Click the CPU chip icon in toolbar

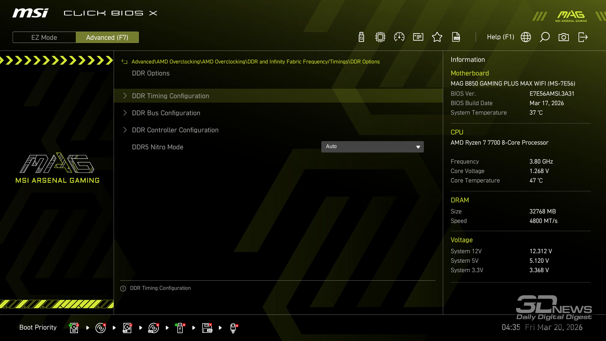pyautogui.click(x=380, y=37)
